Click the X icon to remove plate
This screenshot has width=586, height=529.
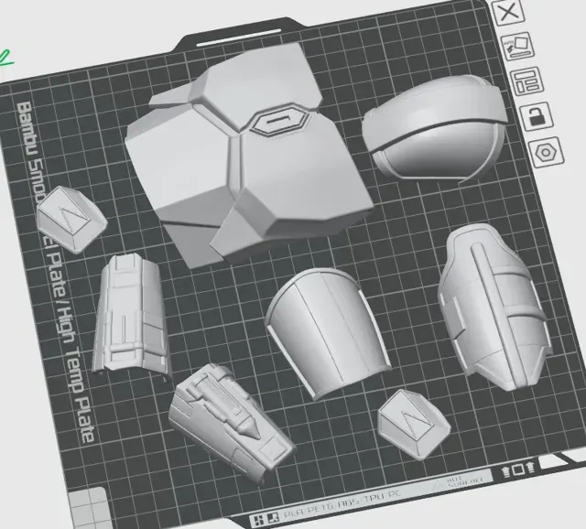coord(509,13)
